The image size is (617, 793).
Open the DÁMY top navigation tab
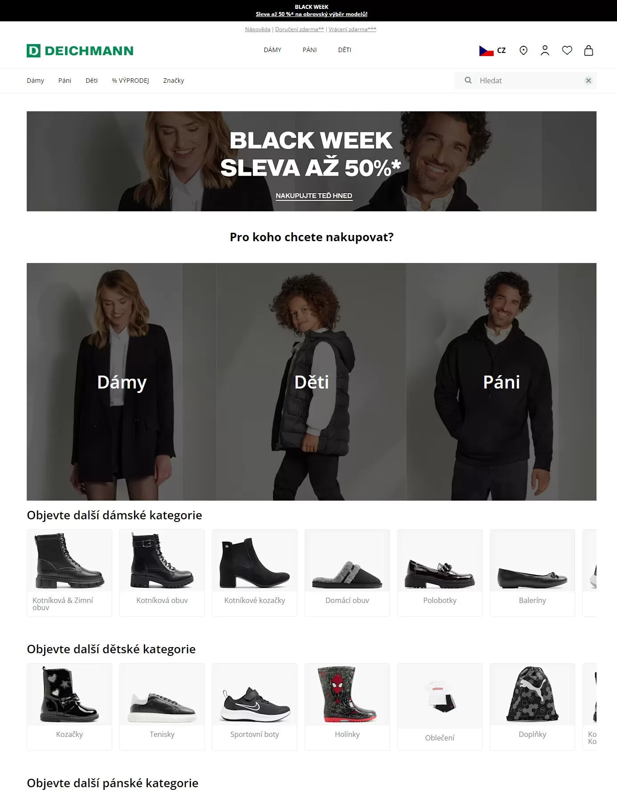pos(272,50)
